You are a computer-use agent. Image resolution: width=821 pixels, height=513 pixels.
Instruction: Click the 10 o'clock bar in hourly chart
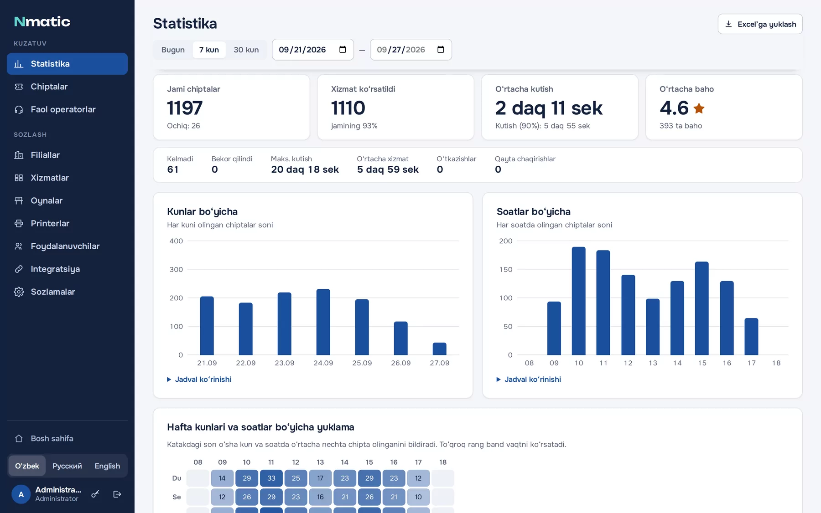579,301
